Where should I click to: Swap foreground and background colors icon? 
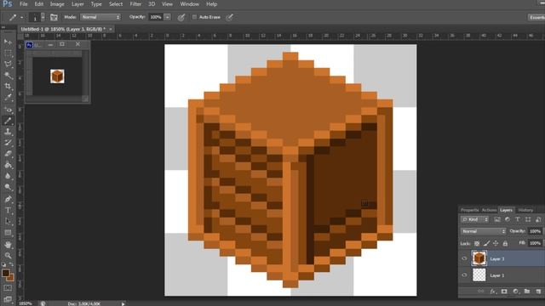tap(11, 264)
